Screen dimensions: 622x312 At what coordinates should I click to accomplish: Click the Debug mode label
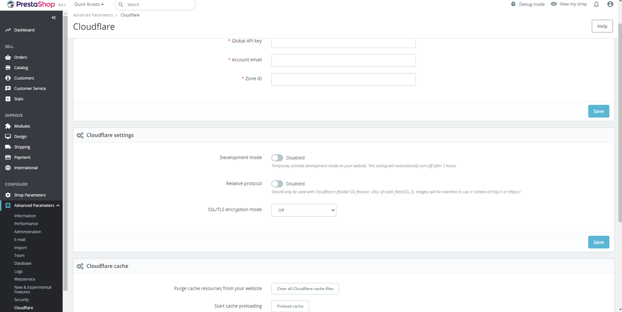(x=532, y=4)
